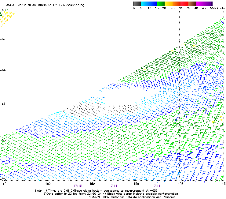Click the gray 0-5 knots color swatch
Viewport: 226px width, 199px height.
(x=137, y=4)
